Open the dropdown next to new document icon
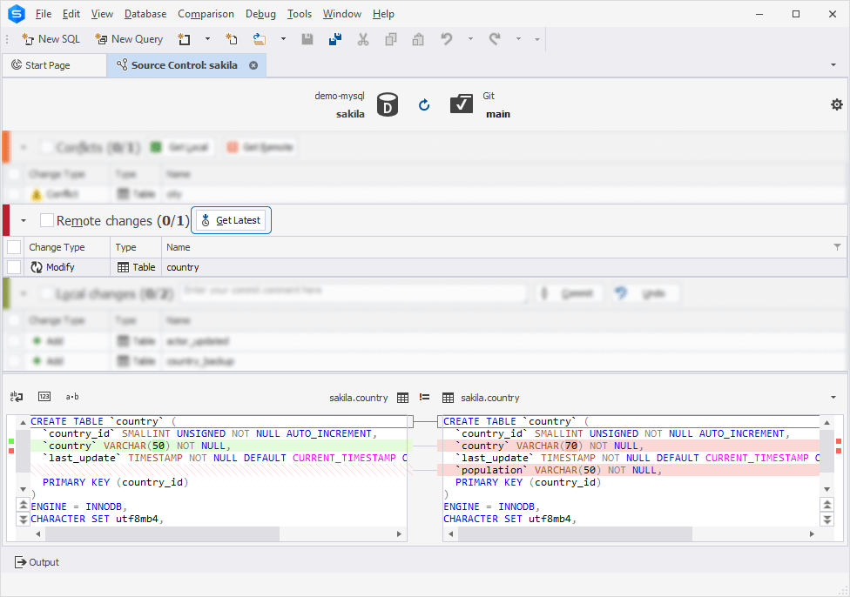The width and height of the screenshot is (850, 597). [x=207, y=39]
